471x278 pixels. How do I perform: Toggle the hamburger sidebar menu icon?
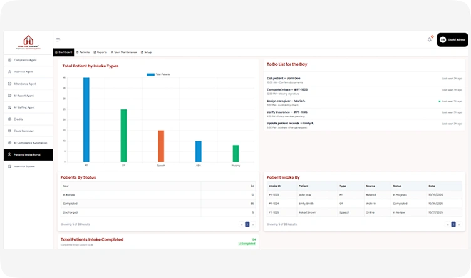click(x=58, y=39)
